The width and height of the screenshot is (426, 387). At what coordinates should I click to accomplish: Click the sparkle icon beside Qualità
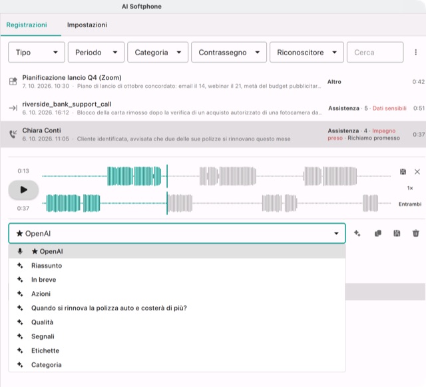pos(20,322)
